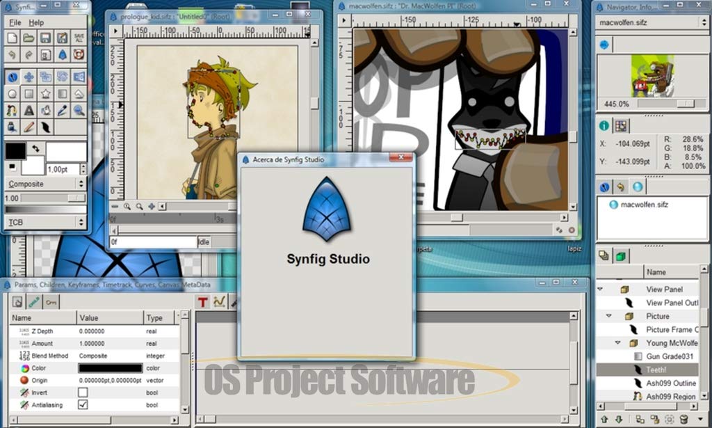Select the Eyedropper tool
Screen dimensions: 712x428
[x=62, y=110]
